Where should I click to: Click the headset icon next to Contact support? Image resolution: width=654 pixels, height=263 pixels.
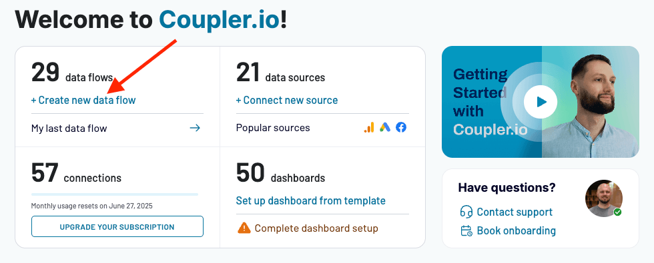(x=466, y=212)
